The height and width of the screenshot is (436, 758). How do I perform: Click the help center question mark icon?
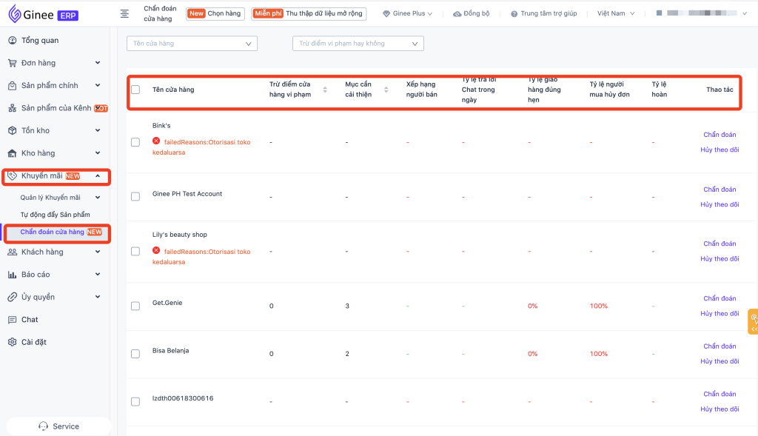[x=514, y=13]
